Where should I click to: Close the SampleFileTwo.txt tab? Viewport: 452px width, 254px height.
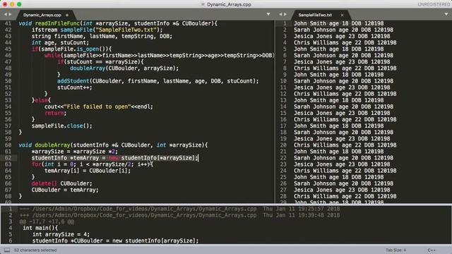[342, 15]
